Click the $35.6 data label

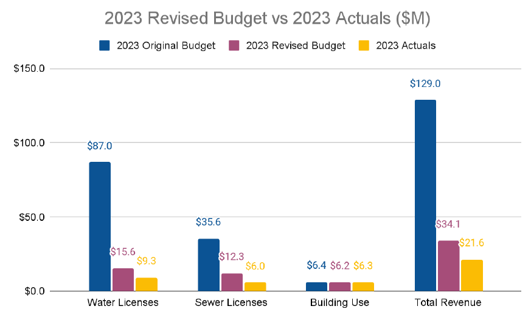click(x=209, y=222)
